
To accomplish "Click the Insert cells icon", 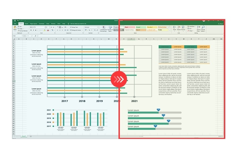I will (174, 27).
